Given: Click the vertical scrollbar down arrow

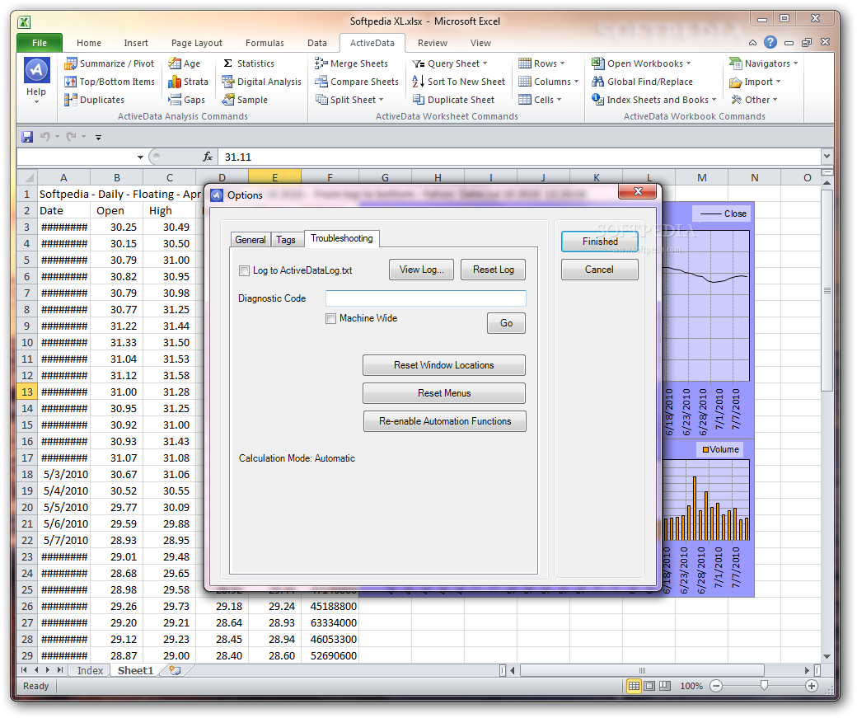Looking at the screenshot, I should [827, 656].
